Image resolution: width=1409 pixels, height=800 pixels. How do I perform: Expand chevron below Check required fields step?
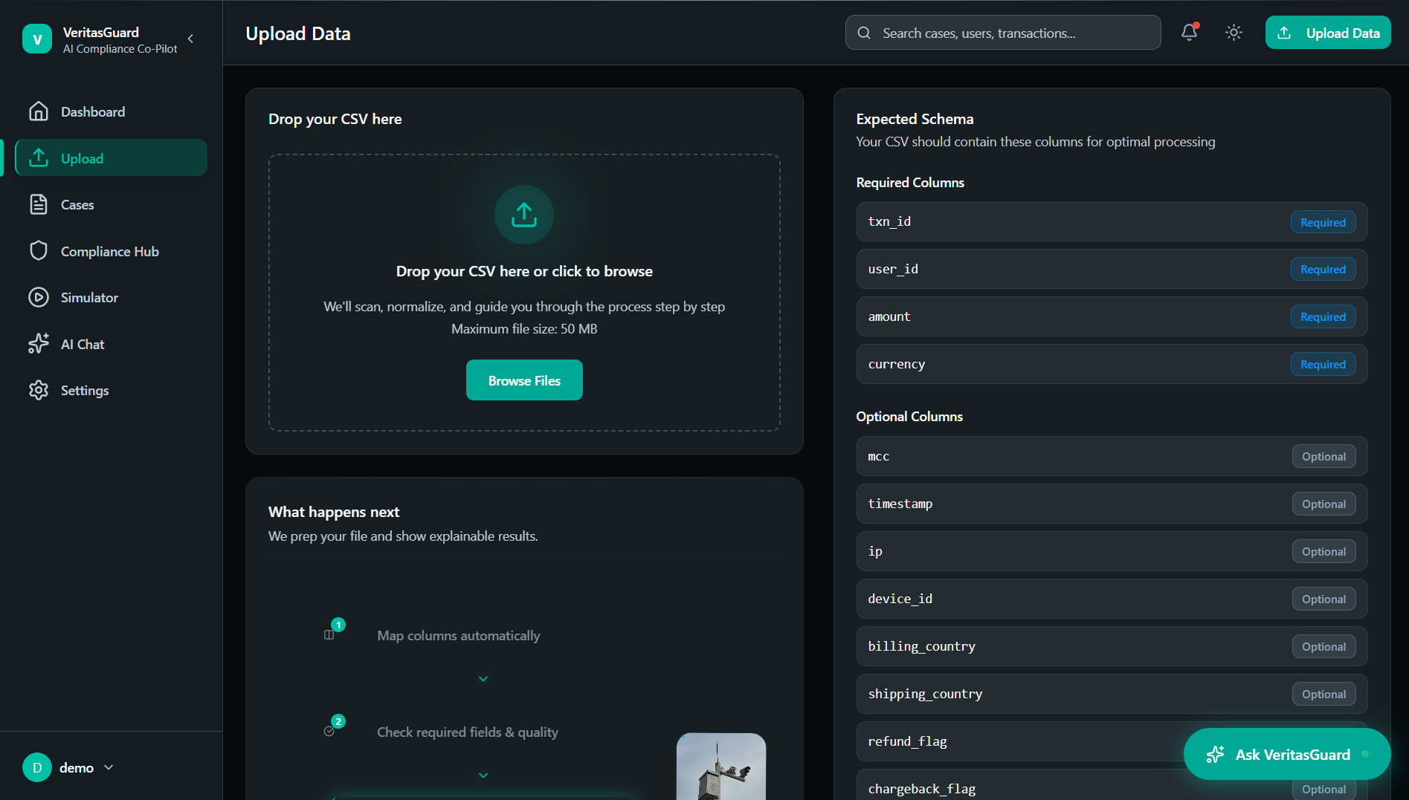tap(483, 775)
